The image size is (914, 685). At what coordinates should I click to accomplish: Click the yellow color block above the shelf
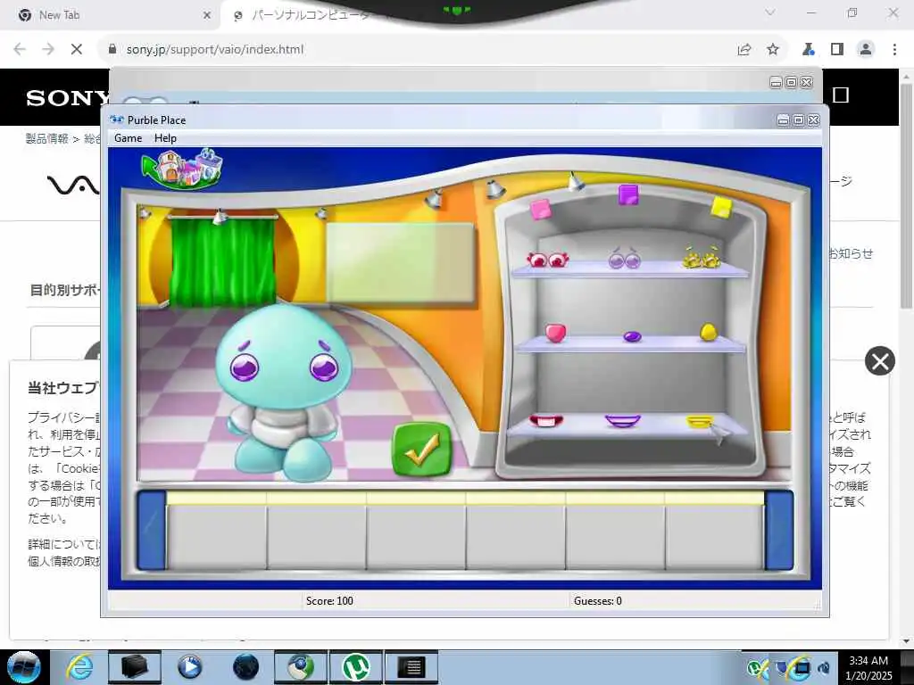[721, 207]
